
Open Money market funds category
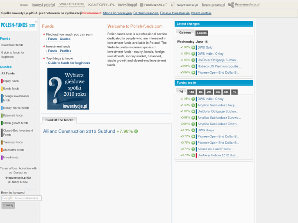tap(16, 108)
